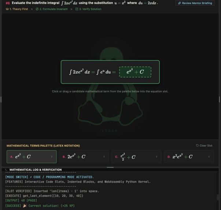Select option D: x²e^(x²) + C
Screen dimensions: 221x210
(x=189, y=157)
